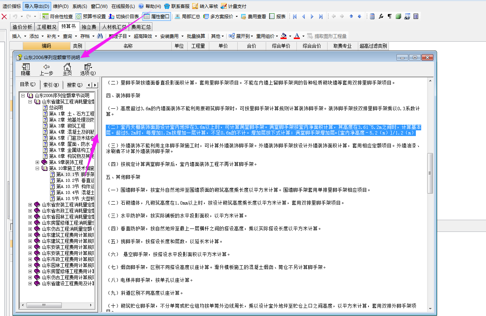The width and height of the screenshot is (486, 316).
Task: Toggle the 属性窗口 properties window
Action: pyautogui.click(x=157, y=16)
